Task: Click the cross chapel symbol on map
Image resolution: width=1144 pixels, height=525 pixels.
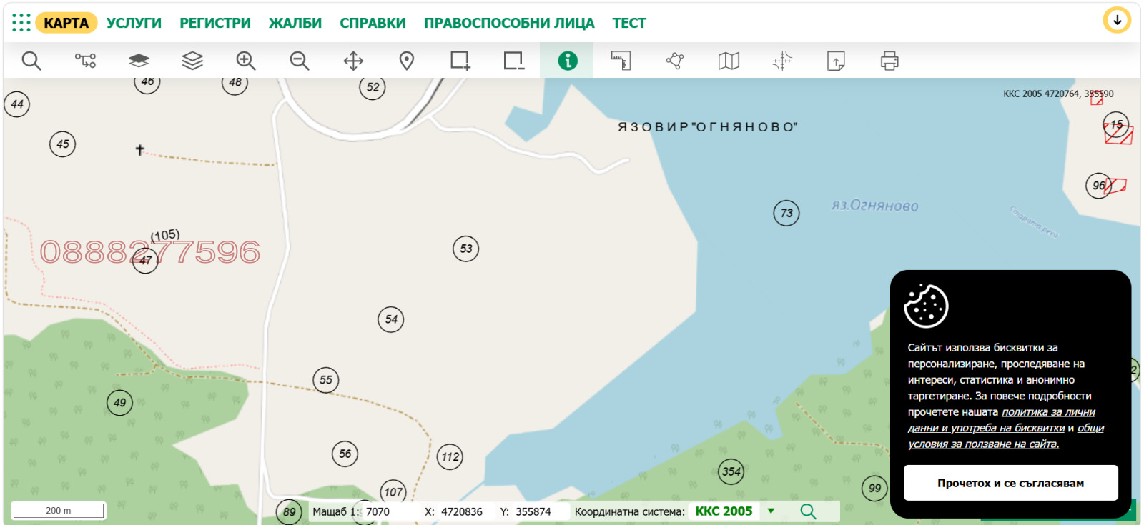Action: (140, 150)
